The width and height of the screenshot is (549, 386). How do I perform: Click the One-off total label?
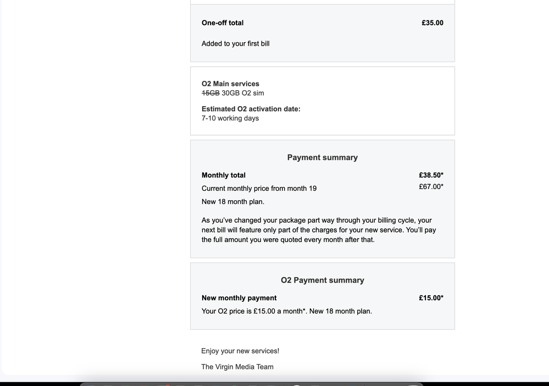click(223, 23)
